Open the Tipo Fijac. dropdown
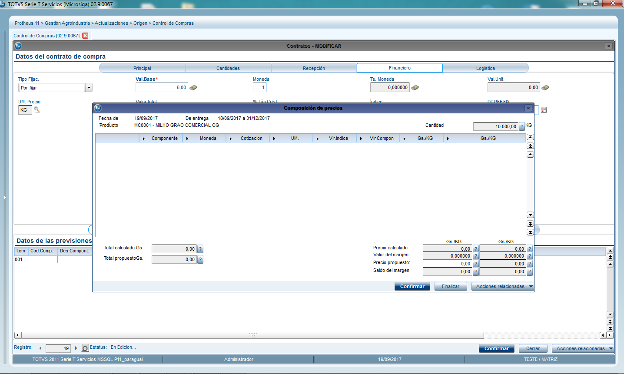The width and height of the screenshot is (624, 374). click(x=89, y=88)
